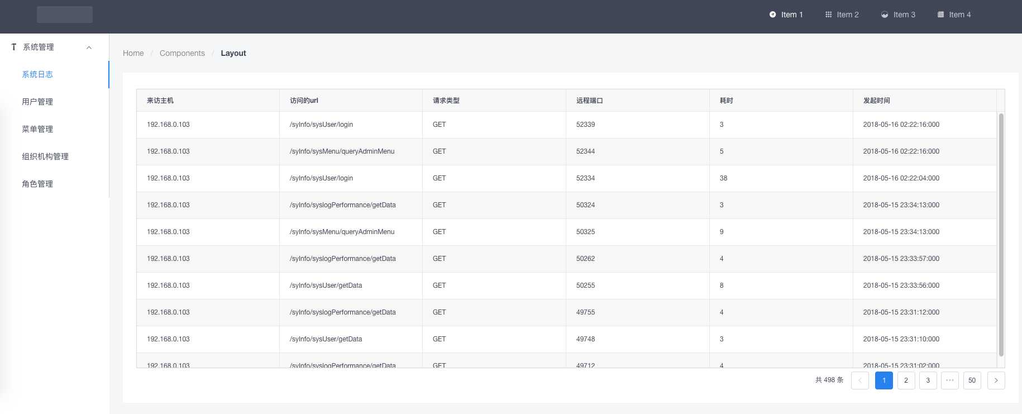Click the port 50255 cell
The image size is (1022, 414).
638,285
